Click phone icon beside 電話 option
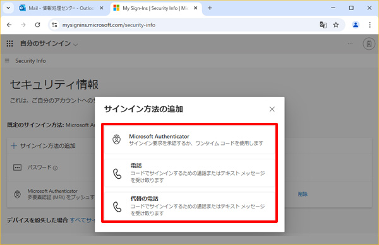 tap(117, 174)
